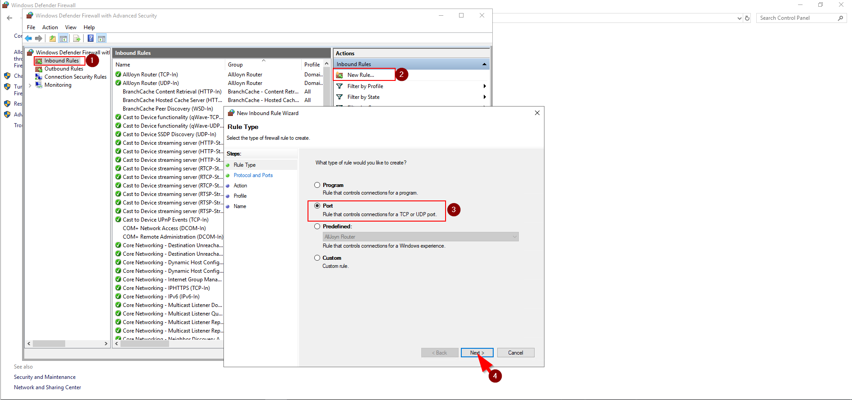Click the Control Panel search magnifier icon
Viewport: 852px width, 400px height.
pyautogui.click(x=840, y=18)
